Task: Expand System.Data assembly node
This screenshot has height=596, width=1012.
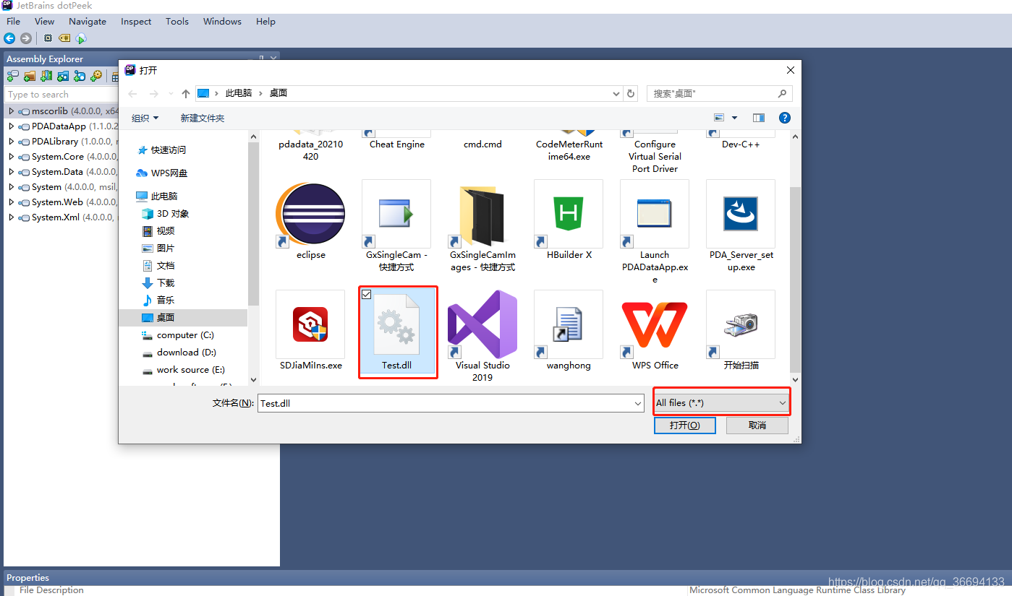Action: 11,172
